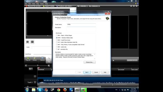Expand the Produce and share dropdown arrow
The image size is (163, 92).
(73, 6)
